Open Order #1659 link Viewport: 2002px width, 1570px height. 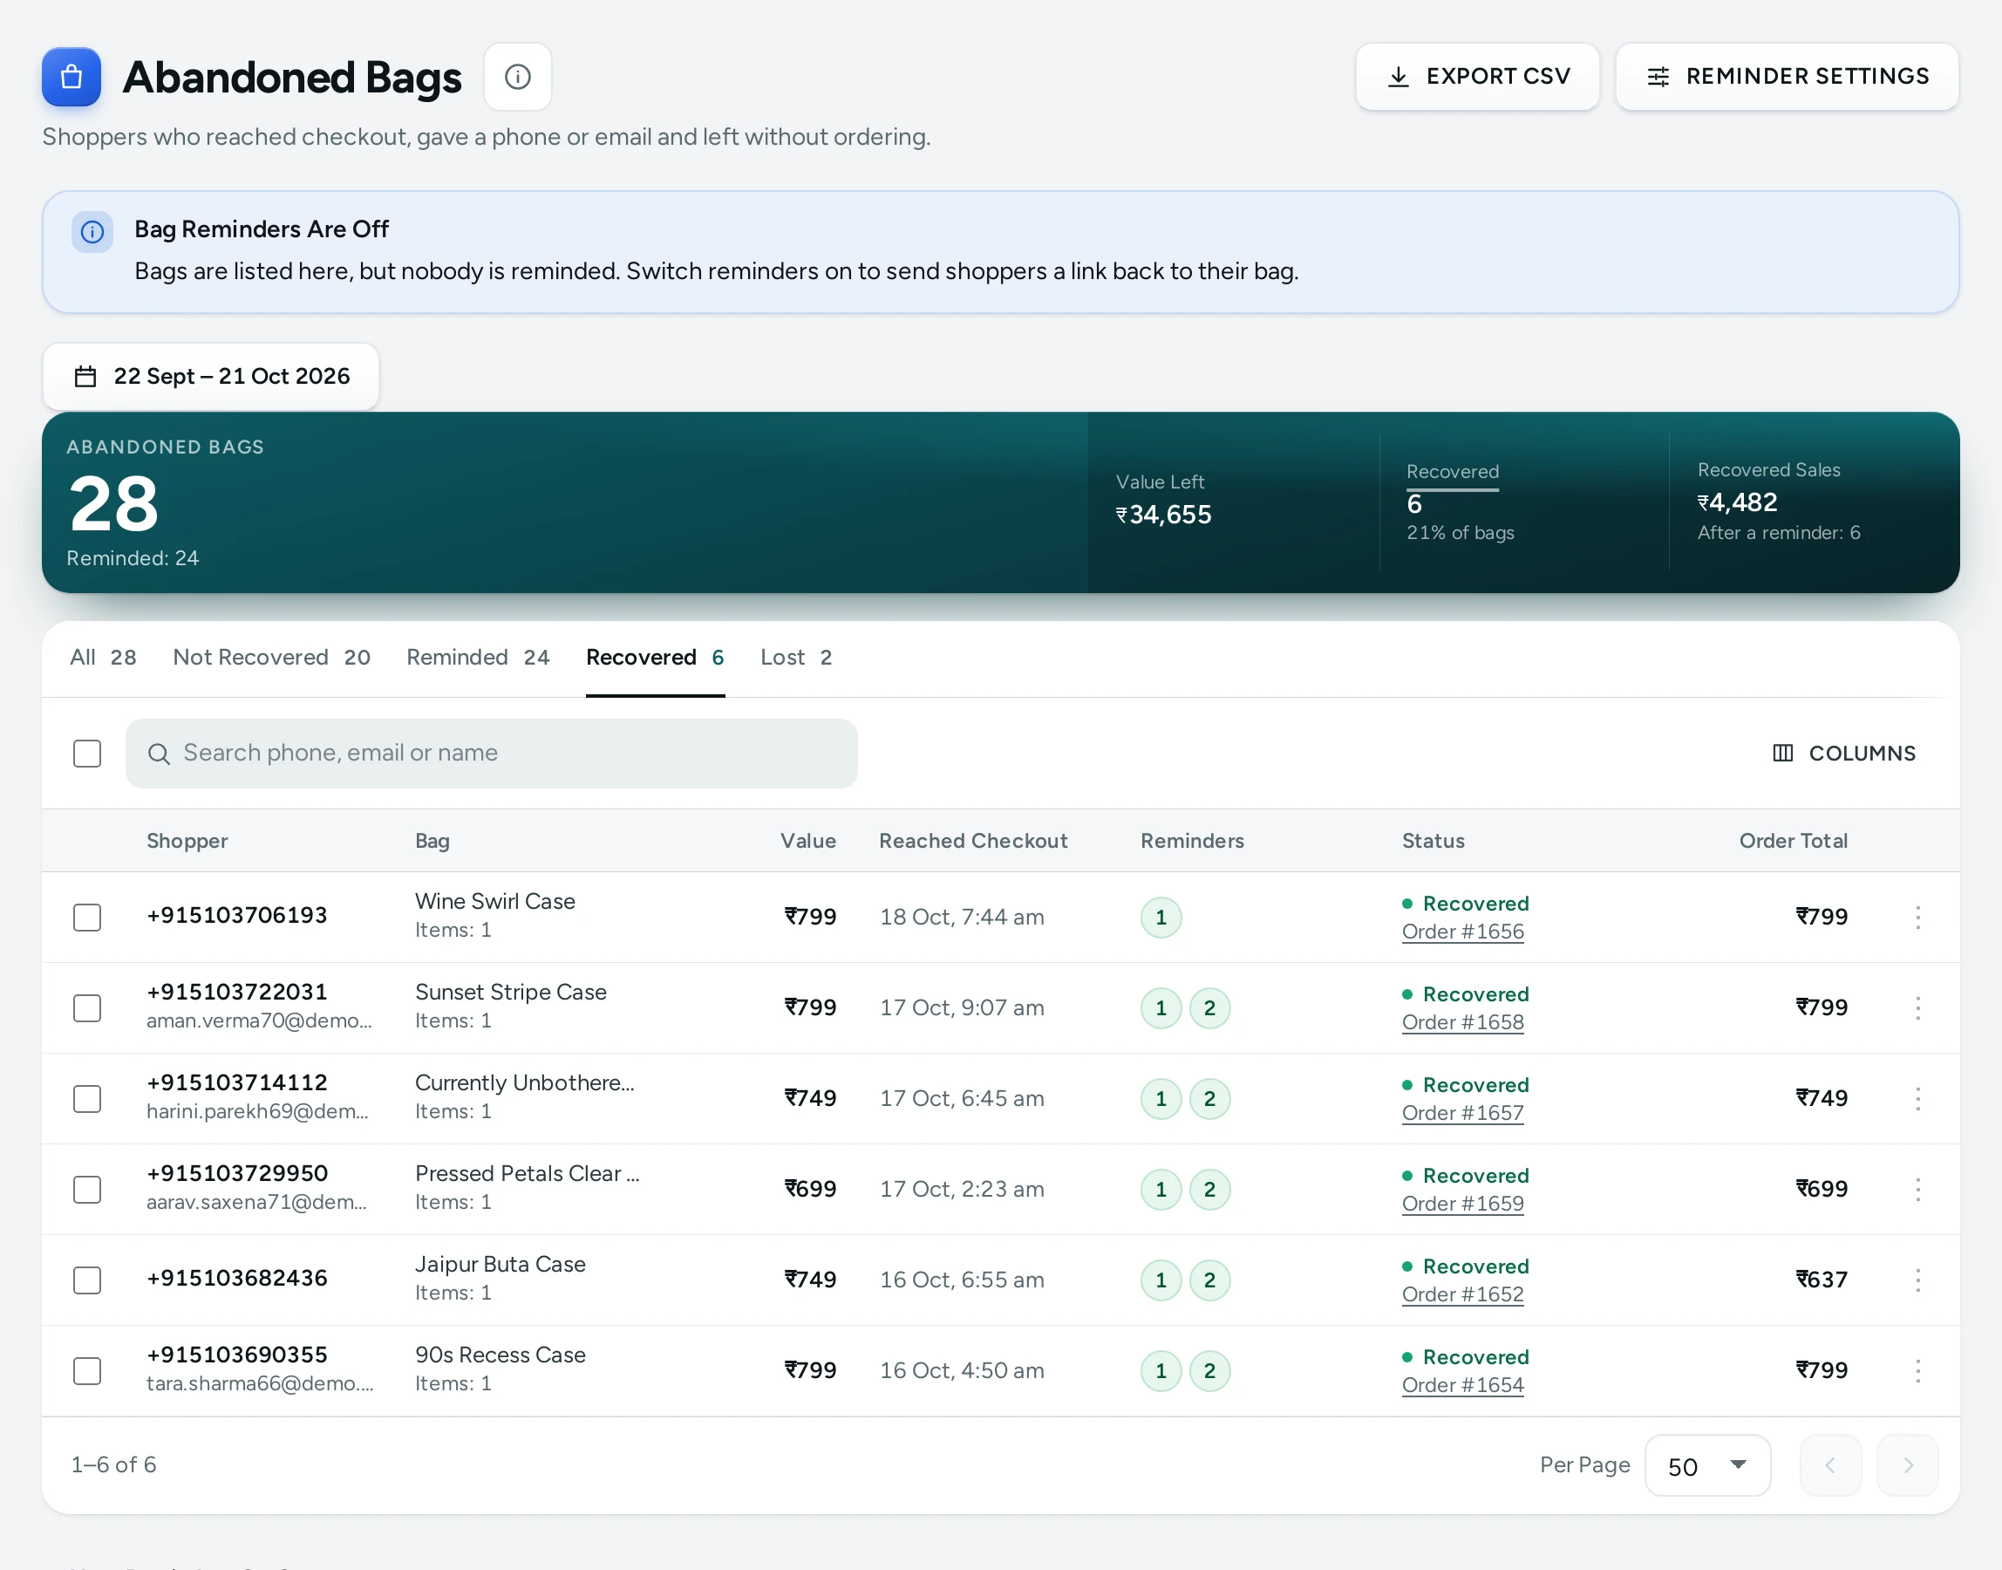tap(1462, 1204)
